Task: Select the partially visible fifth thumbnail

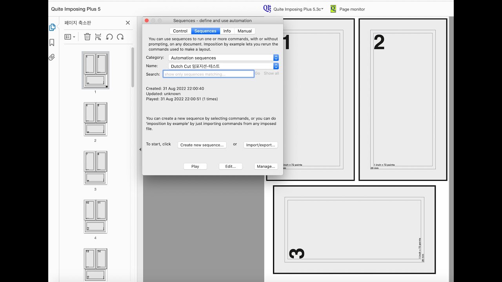Action: point(95,265)
